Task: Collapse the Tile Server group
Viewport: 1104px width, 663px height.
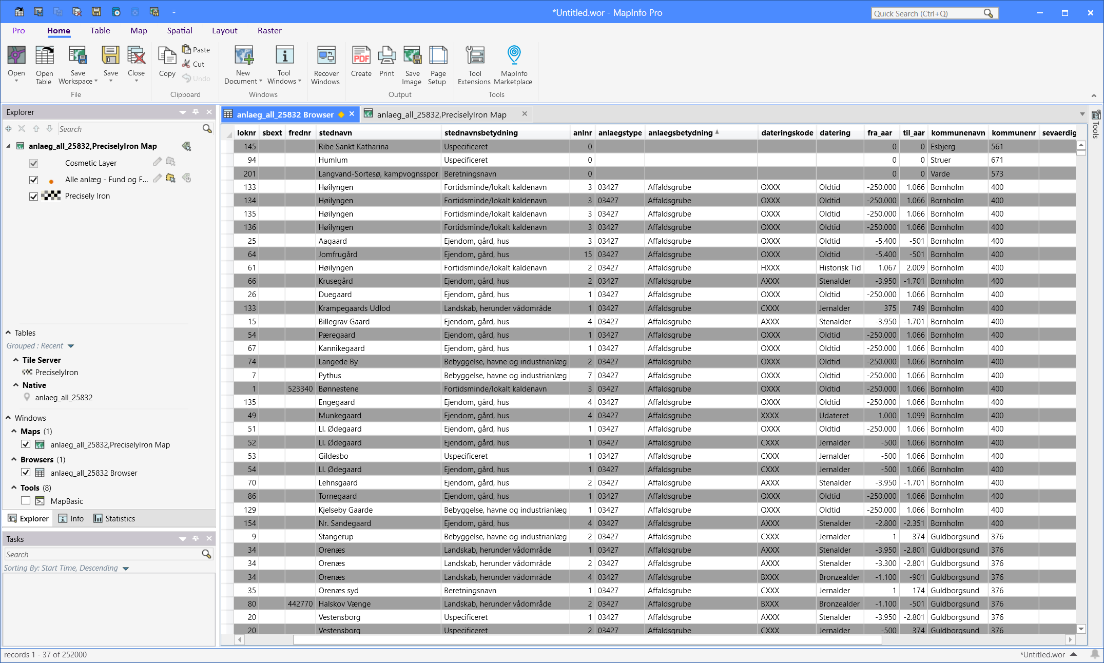Action: 16,360
